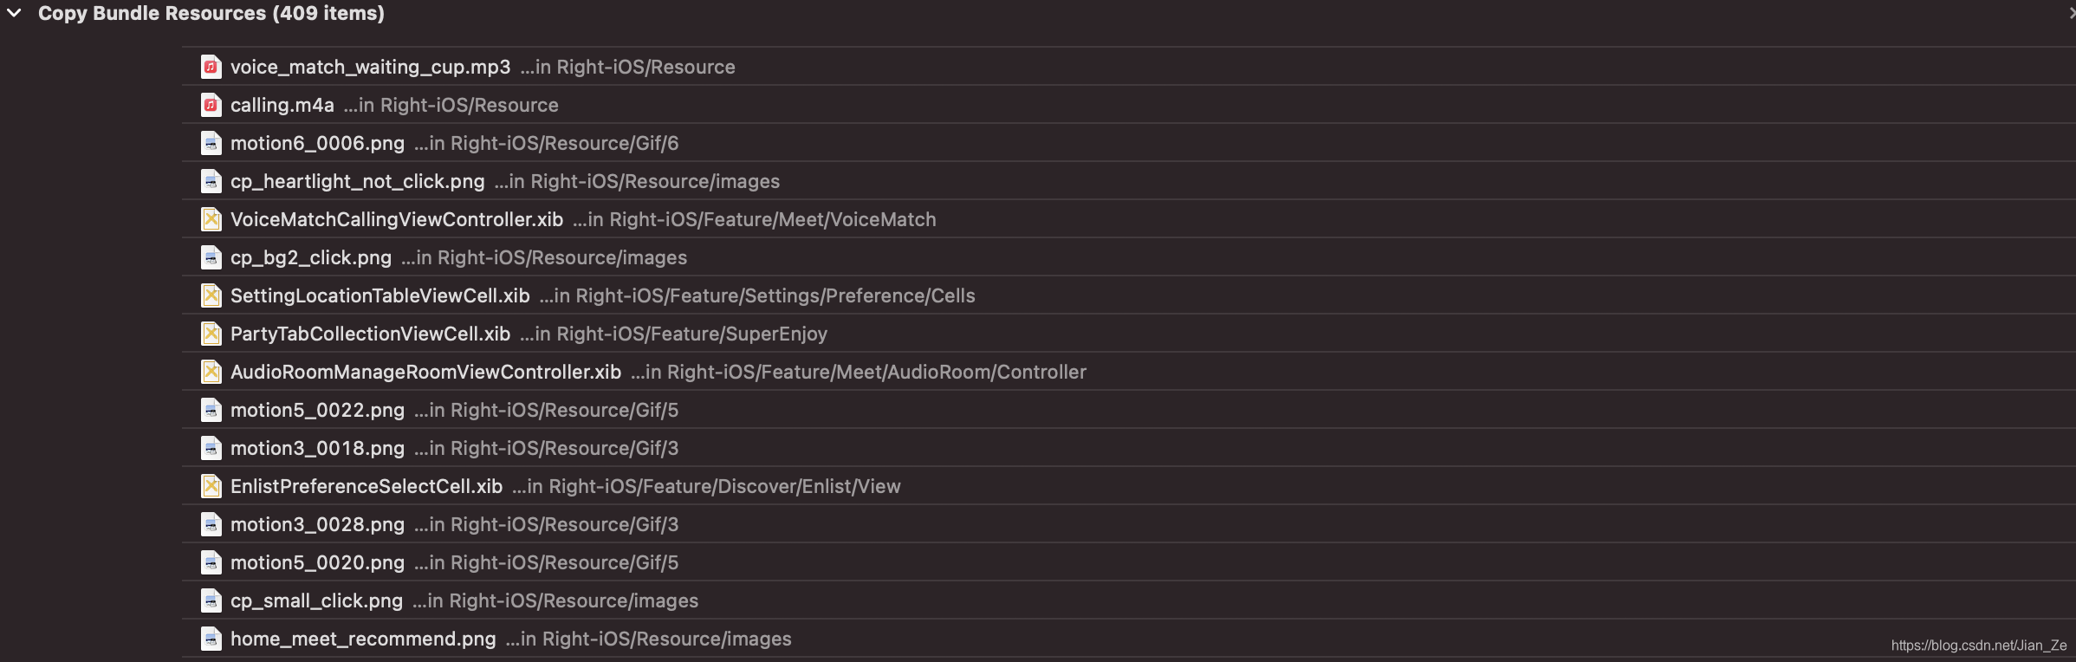The width and height of the screenshot is (2076, 662).
Task: Click the path ...in Right-iOS/Feature/SuperEnjoy
Action: (x=674, y=334)
